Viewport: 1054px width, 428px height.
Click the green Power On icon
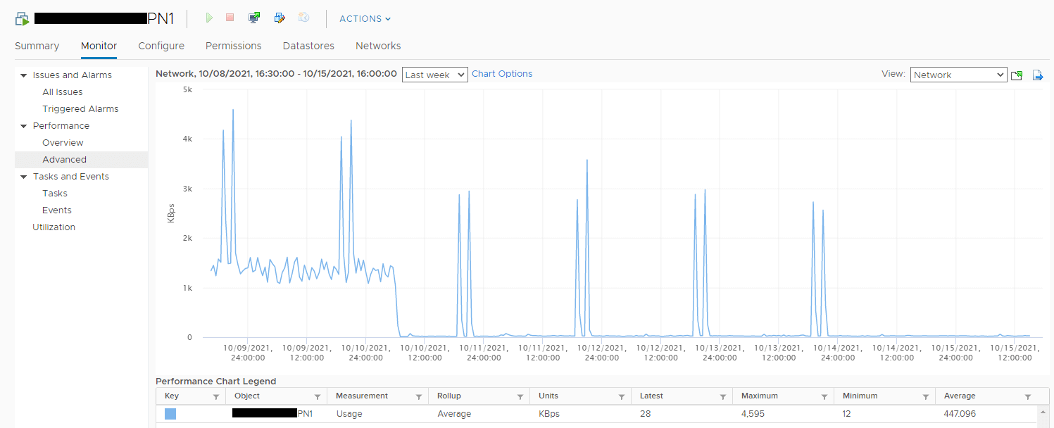(209, 18)
